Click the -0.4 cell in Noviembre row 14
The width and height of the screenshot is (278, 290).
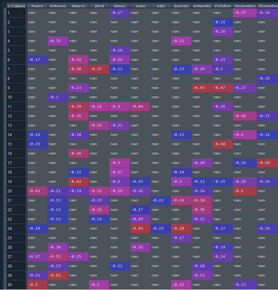[245, 135]
